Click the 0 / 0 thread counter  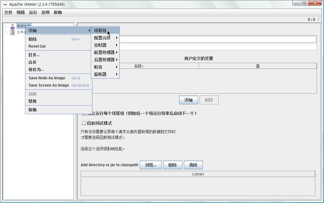pyautogui.click(x=311, y=19)
